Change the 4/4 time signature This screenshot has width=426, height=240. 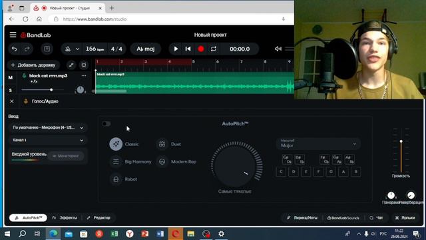[x=116, y=49]
